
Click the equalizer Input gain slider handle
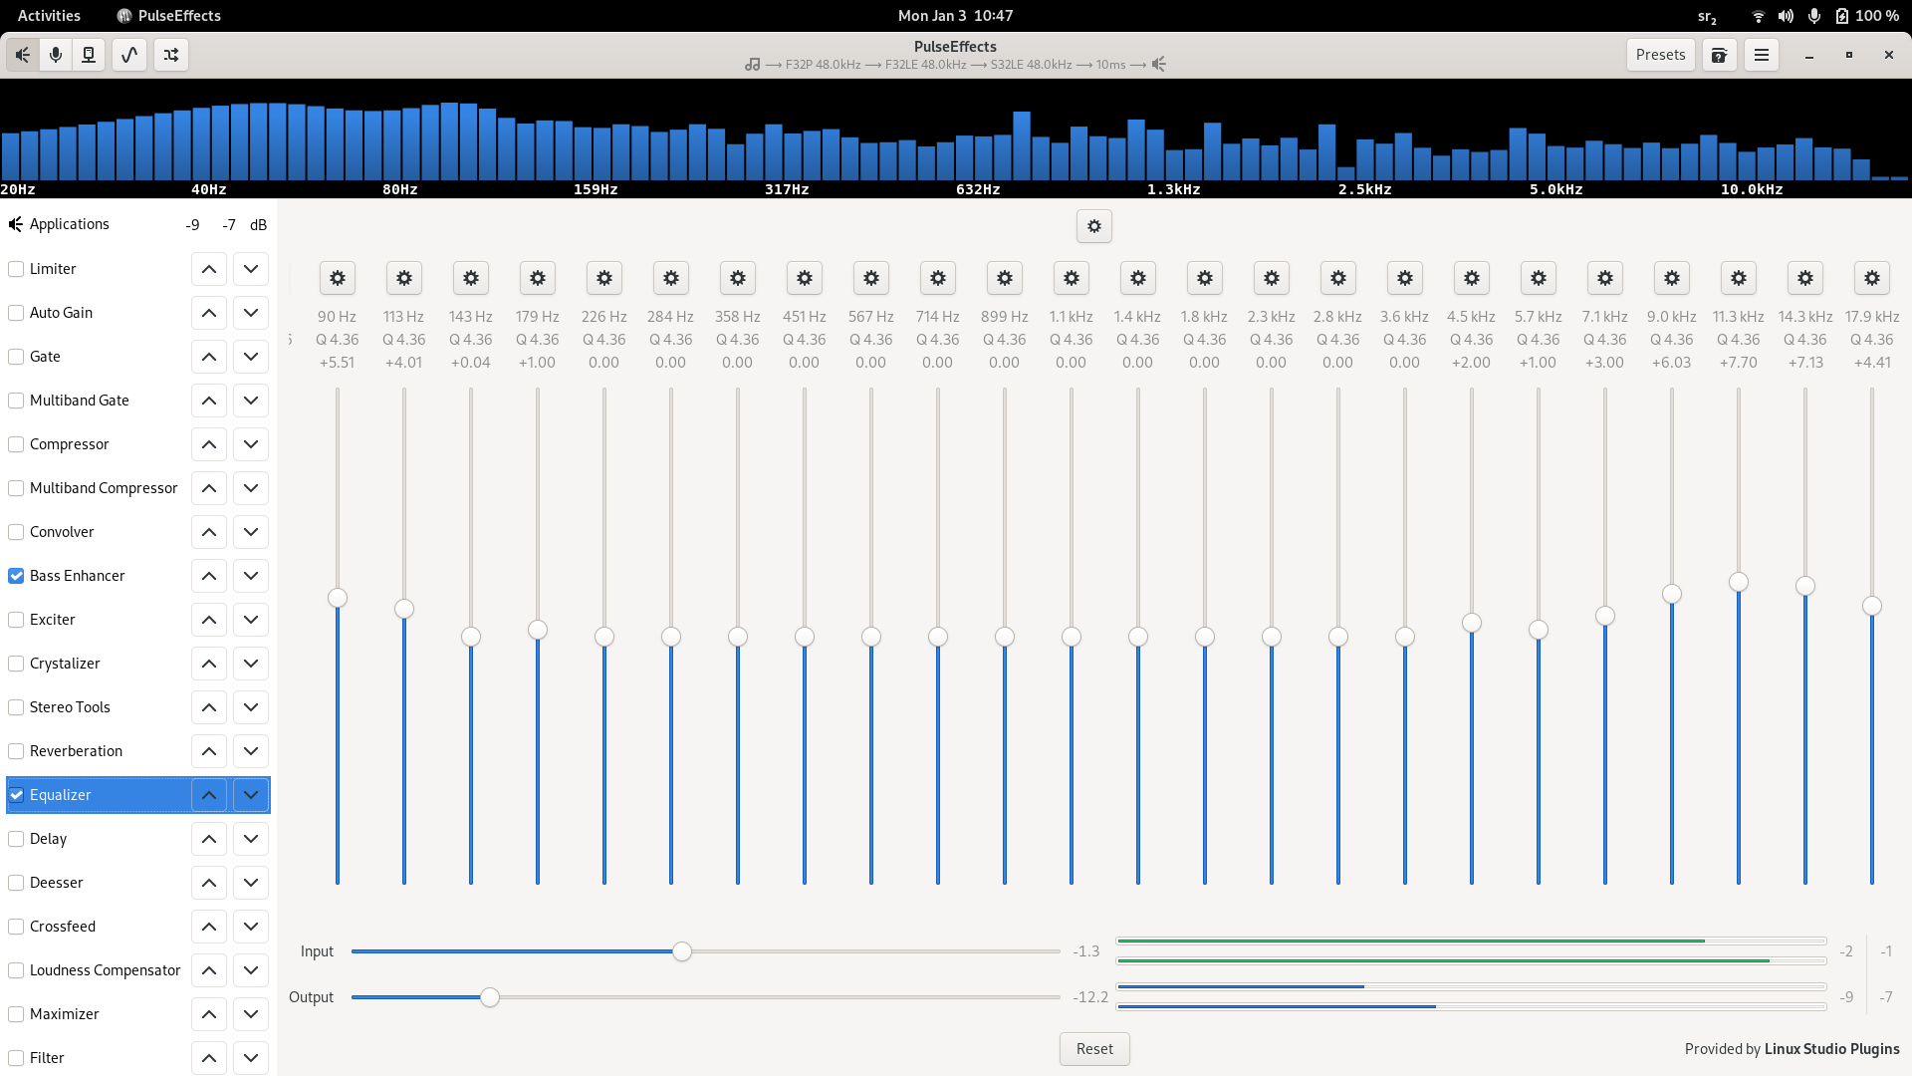(682, 951)
